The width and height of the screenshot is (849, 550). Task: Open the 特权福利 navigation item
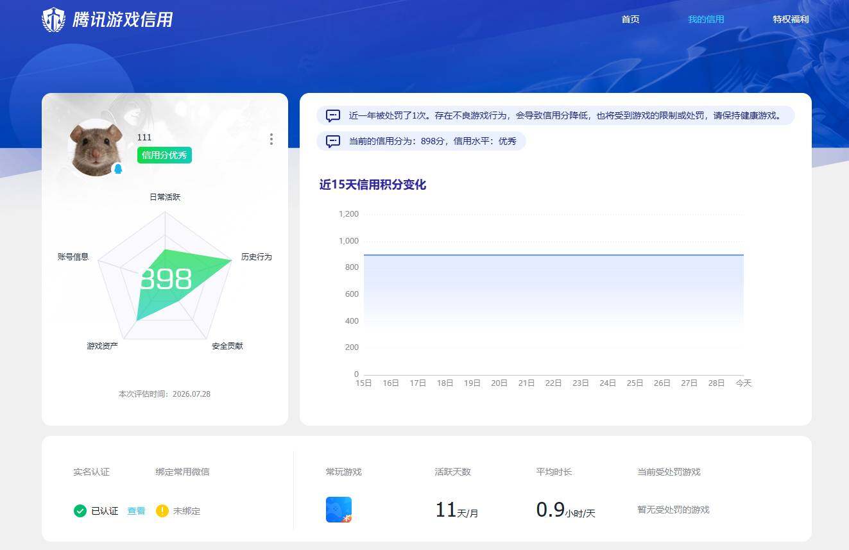click(x=791, y=19)
